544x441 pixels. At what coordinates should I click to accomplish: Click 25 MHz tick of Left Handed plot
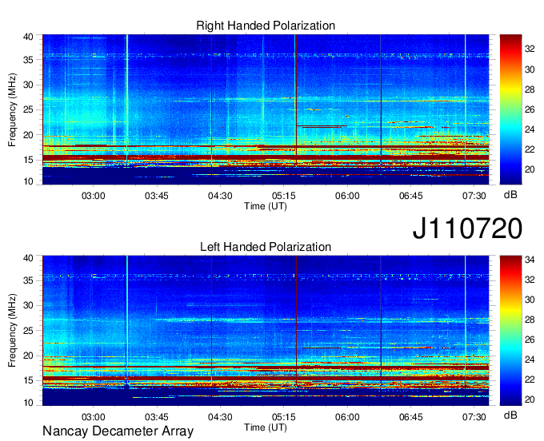click(x=28, y=331)
